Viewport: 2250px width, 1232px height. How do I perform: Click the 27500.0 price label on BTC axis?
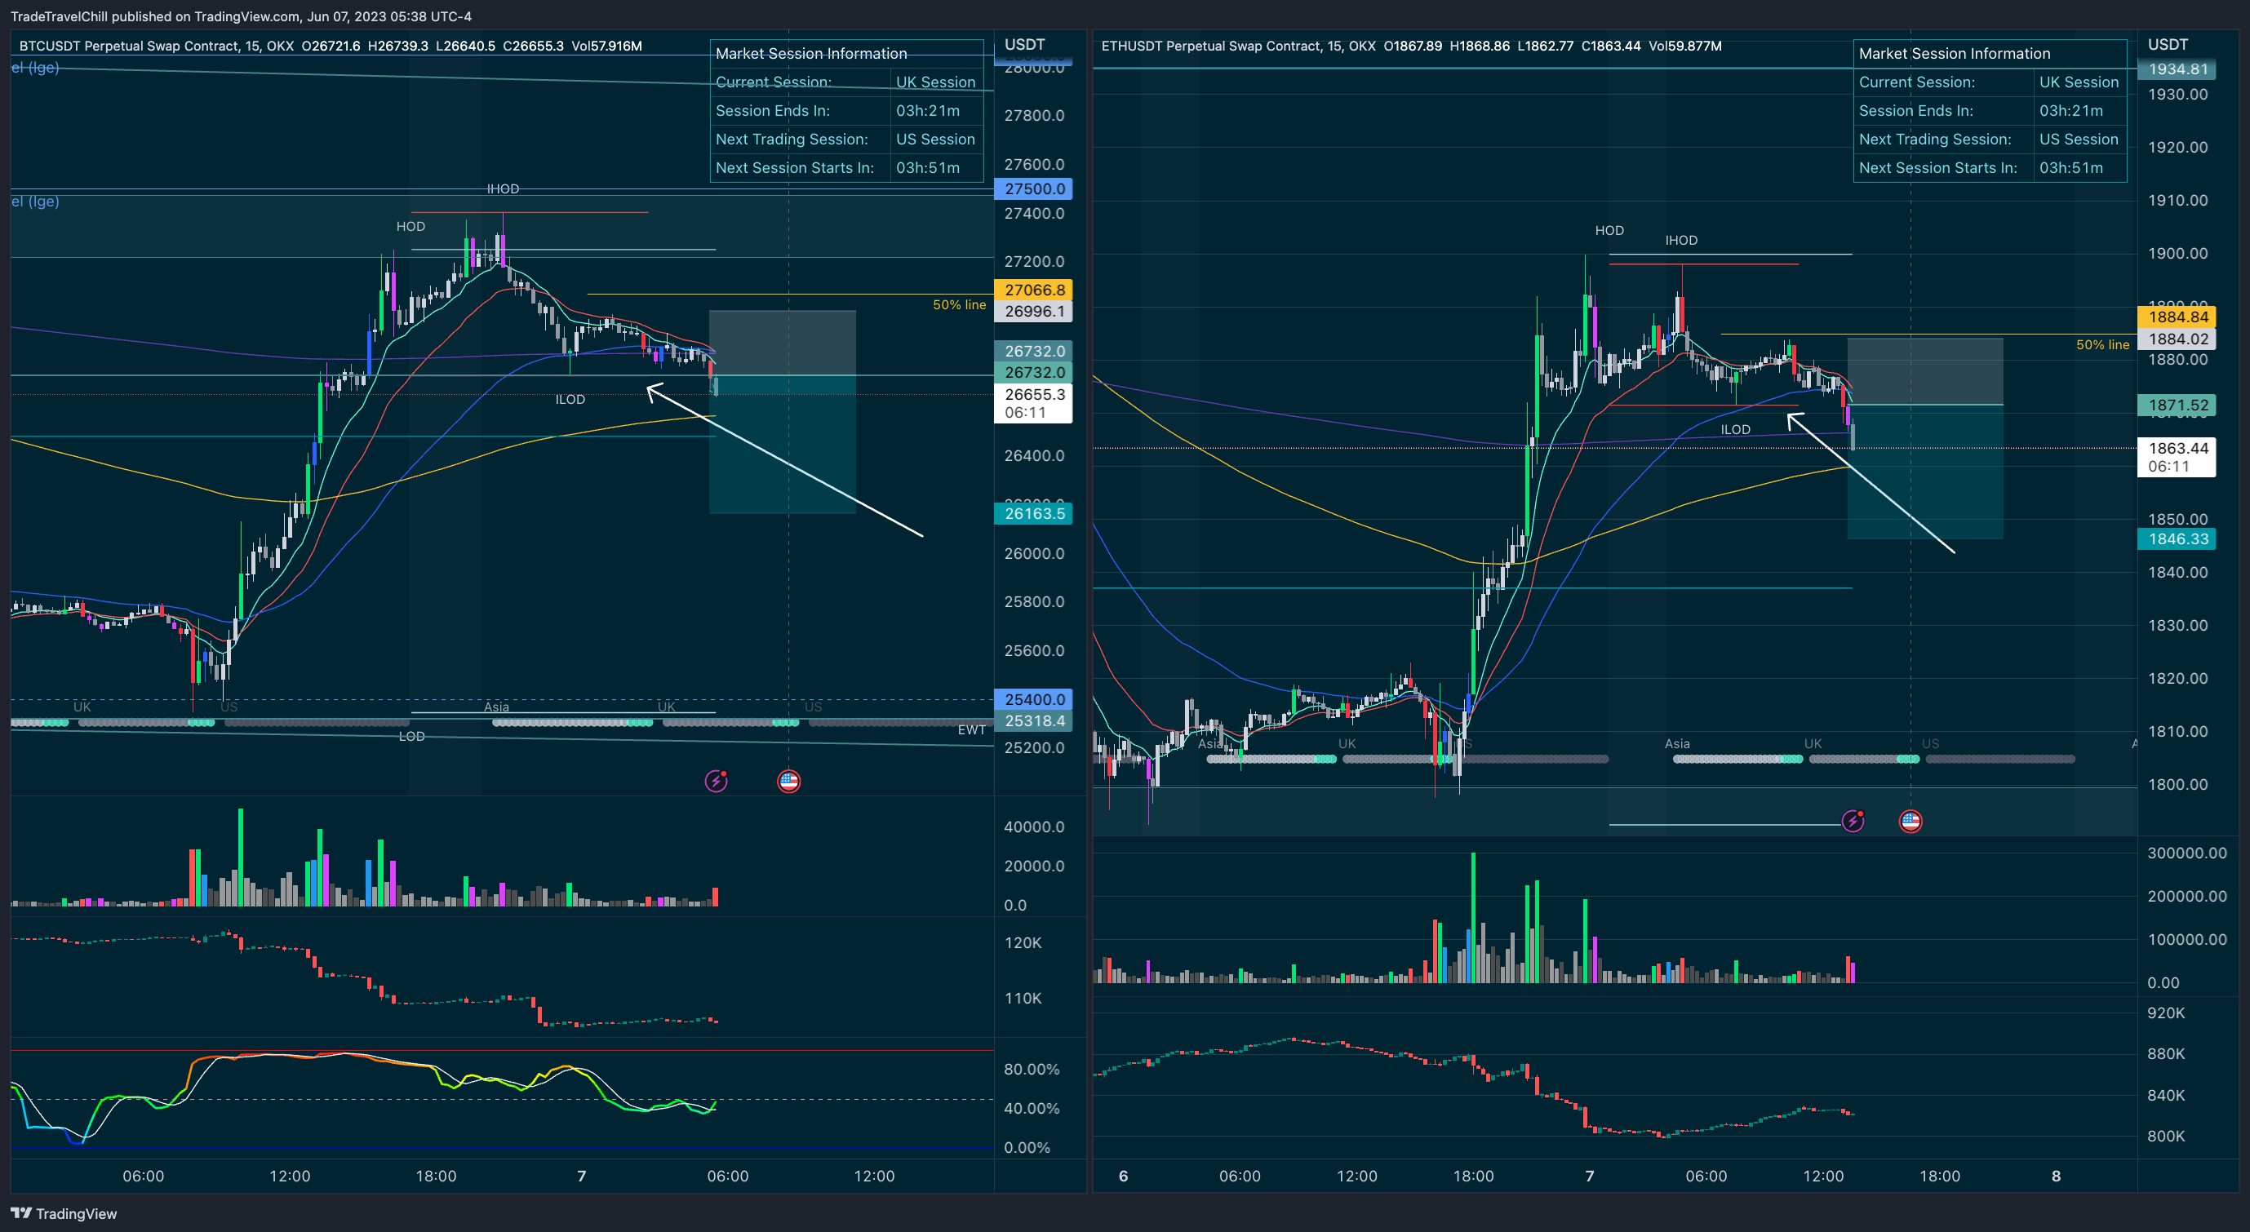(1033, 188)
